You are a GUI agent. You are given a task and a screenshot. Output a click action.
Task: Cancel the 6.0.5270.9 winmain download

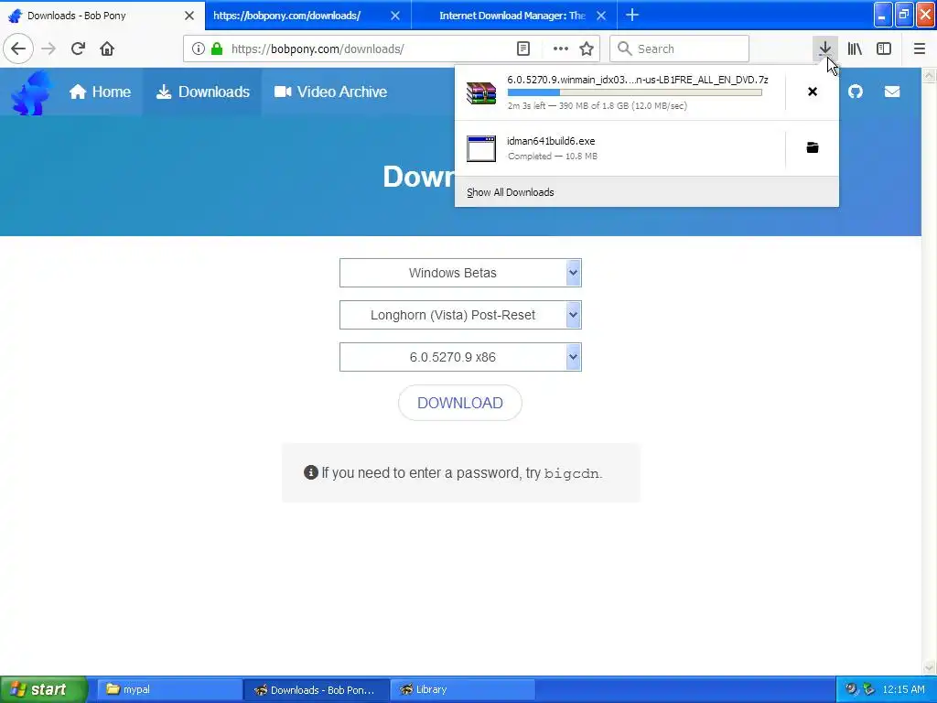pyautogui.click(x=813, y=92)
